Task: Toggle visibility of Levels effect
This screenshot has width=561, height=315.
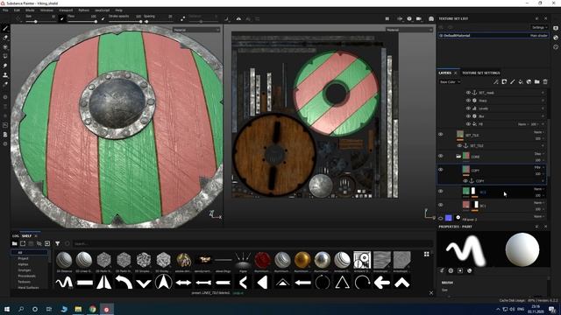Action: coord(468,108)
